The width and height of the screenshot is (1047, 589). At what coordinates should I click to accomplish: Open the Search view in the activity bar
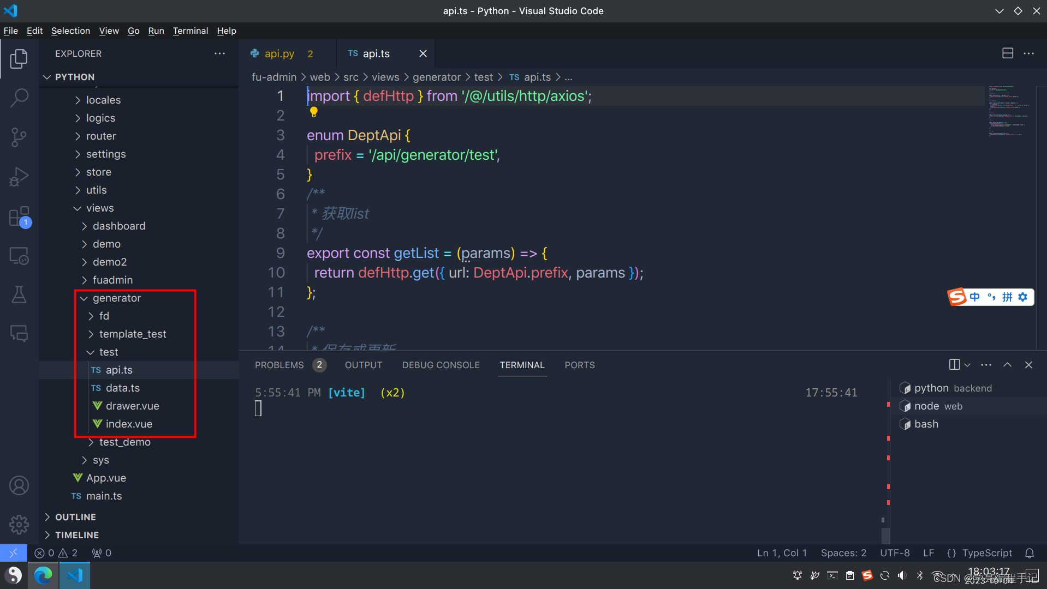tap(19, 97)
